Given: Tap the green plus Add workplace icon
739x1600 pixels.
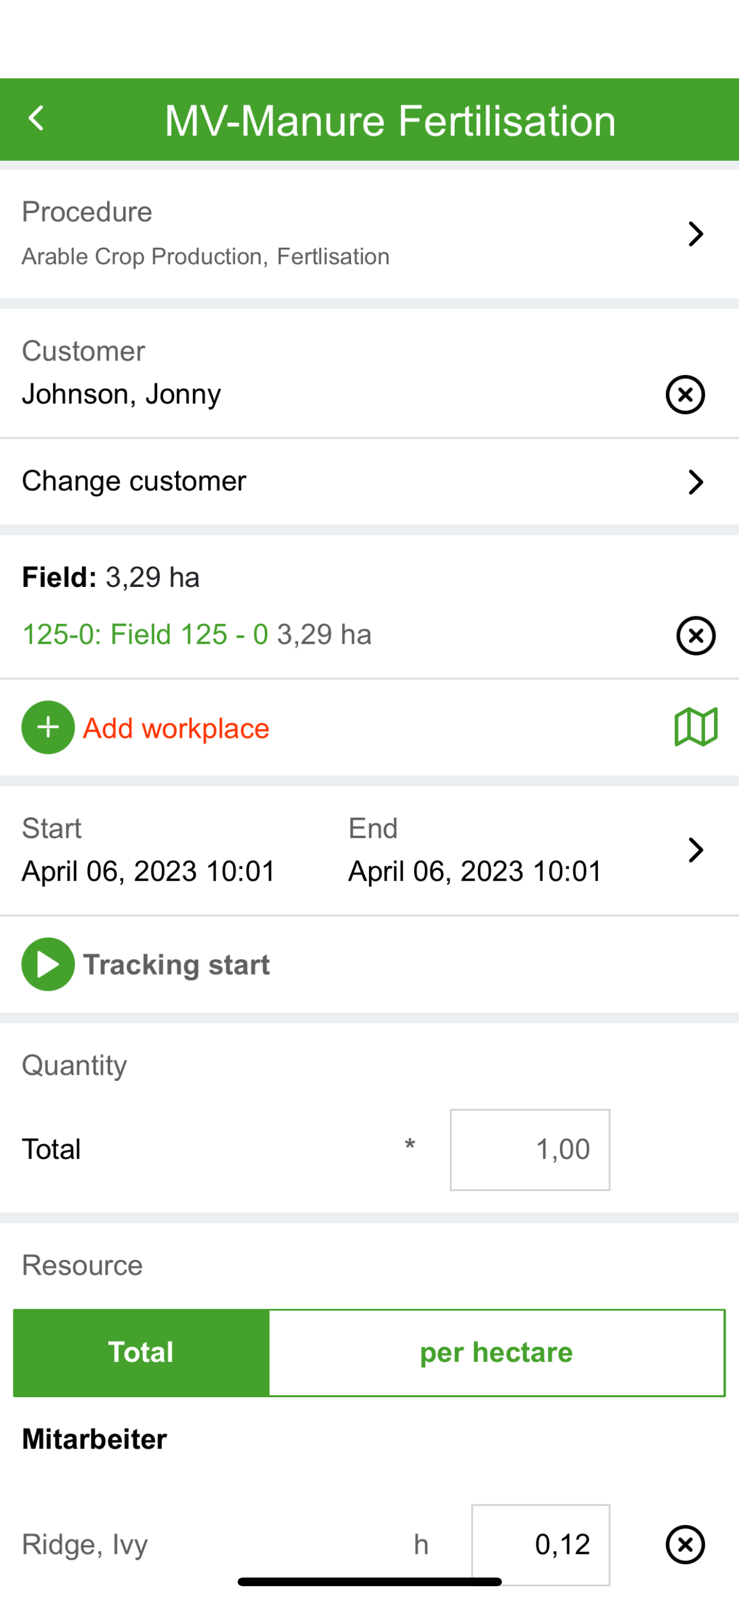Looking at the screenshot, I should pos(48,727).
